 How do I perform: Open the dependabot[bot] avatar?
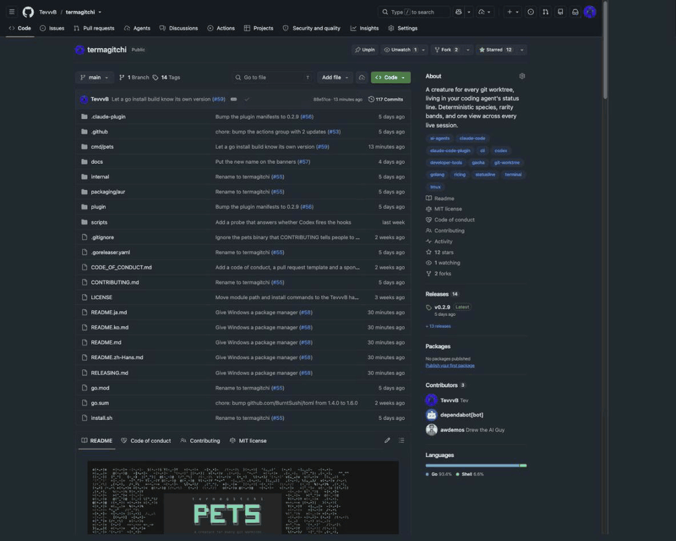coord(431,415)
